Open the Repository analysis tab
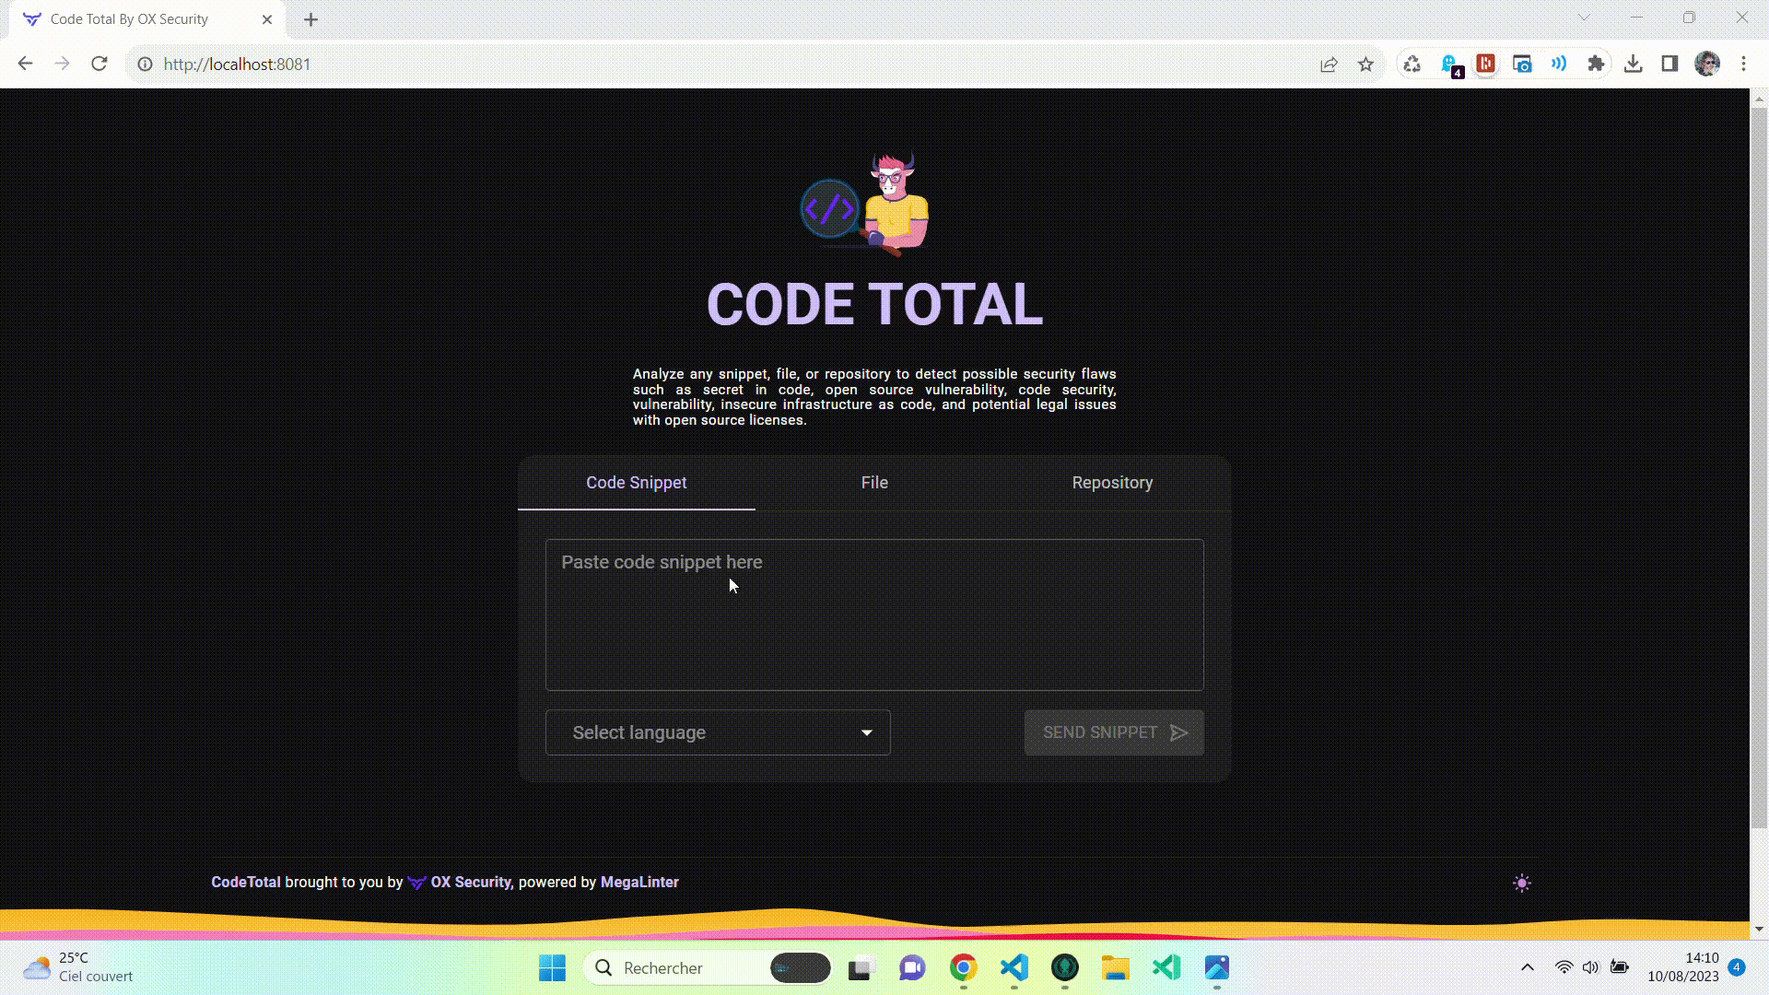 point(1112,483)
